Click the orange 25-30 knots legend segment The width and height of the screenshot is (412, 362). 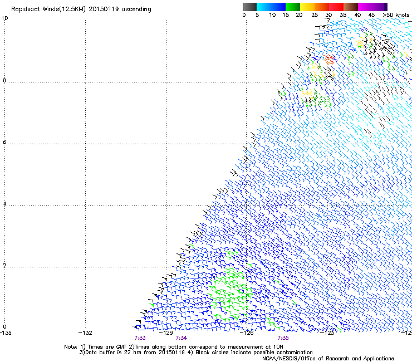[x=322, y=7]
